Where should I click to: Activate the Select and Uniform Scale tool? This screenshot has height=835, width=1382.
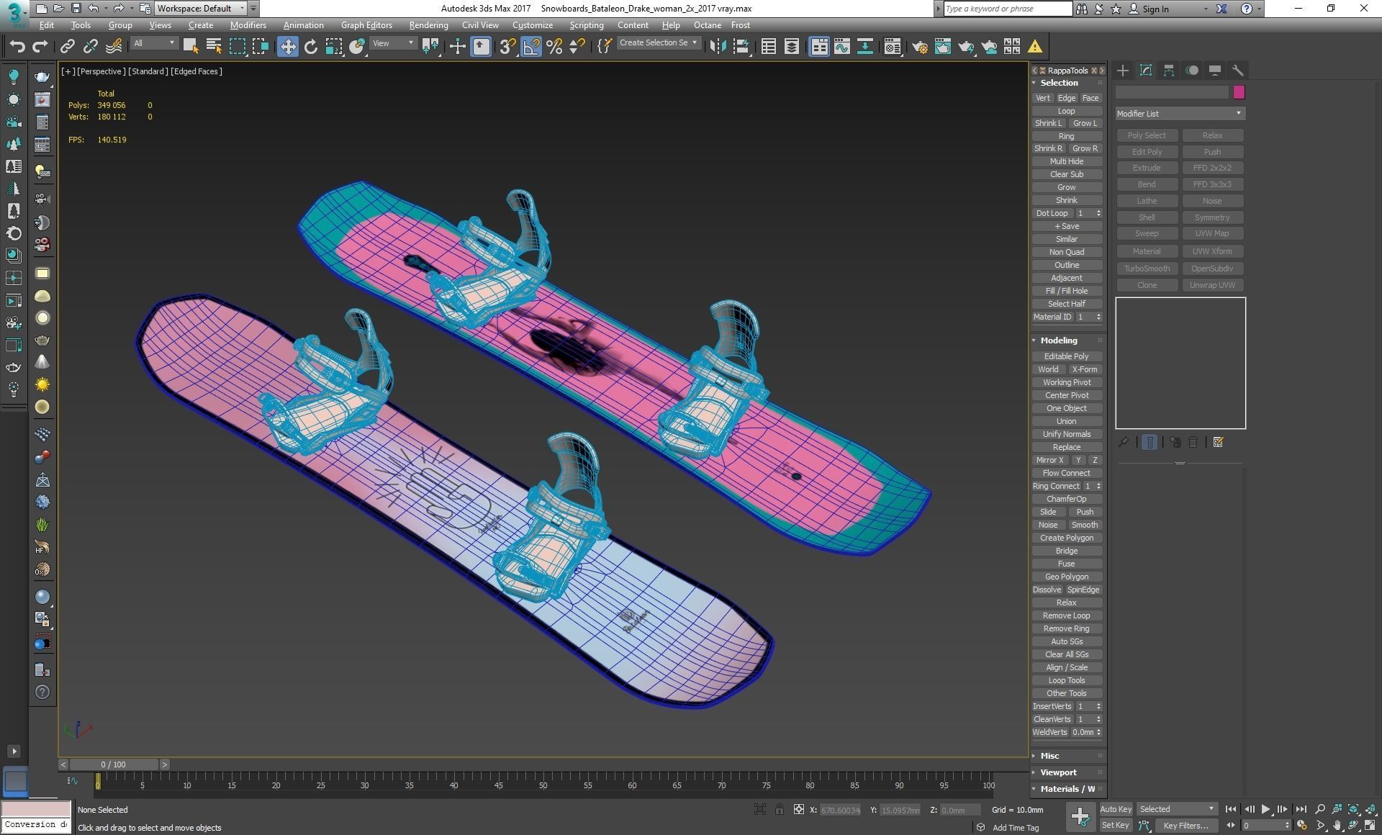click(x=334, y=47)
